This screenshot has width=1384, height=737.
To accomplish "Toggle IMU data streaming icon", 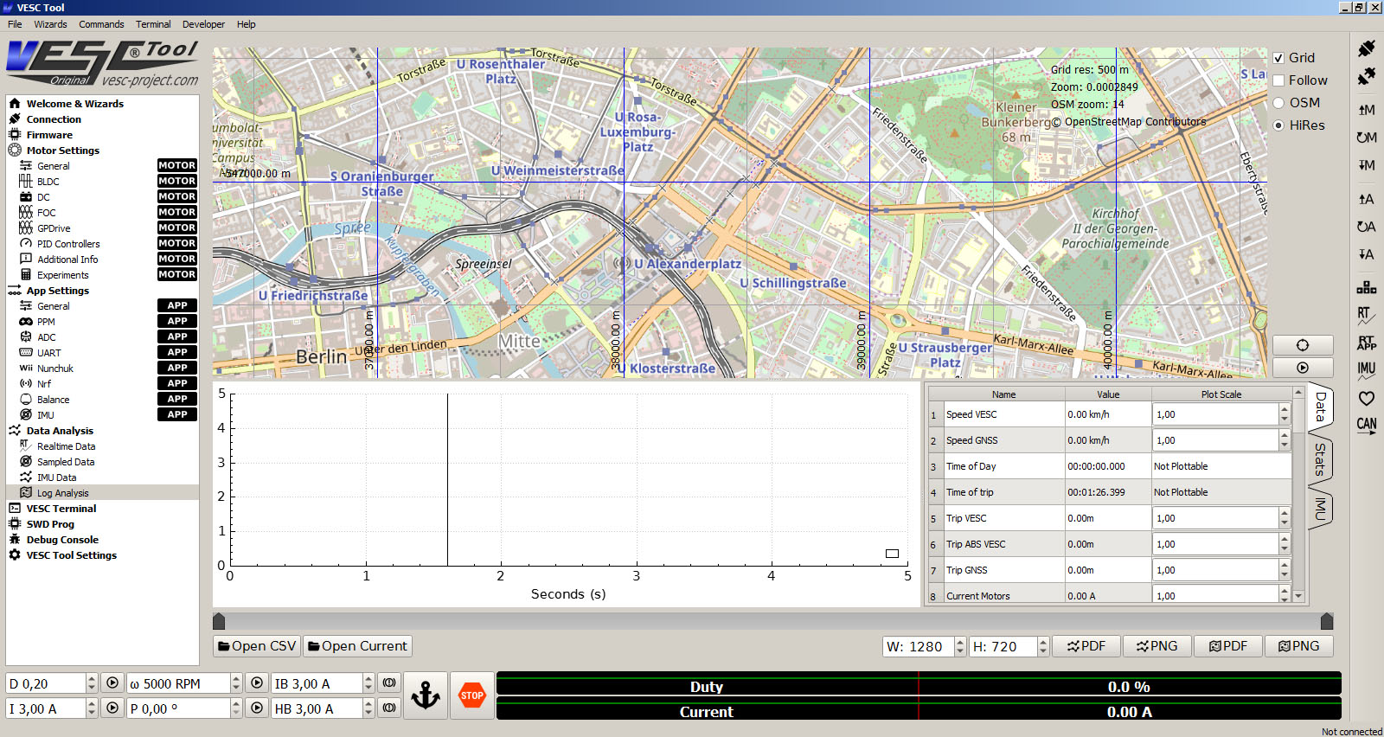I will pos(1367,369).
